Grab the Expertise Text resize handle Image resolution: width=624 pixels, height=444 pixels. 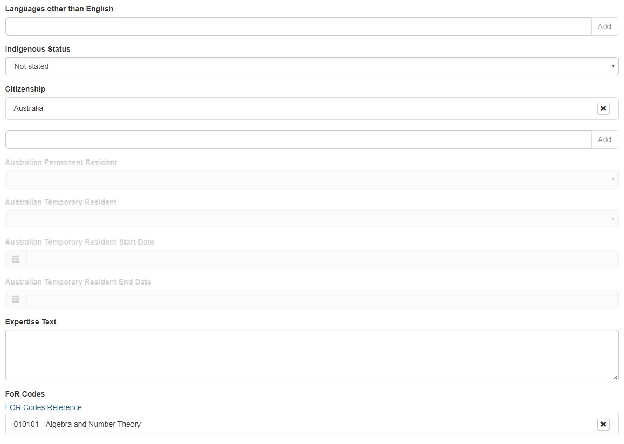(615, 377)
